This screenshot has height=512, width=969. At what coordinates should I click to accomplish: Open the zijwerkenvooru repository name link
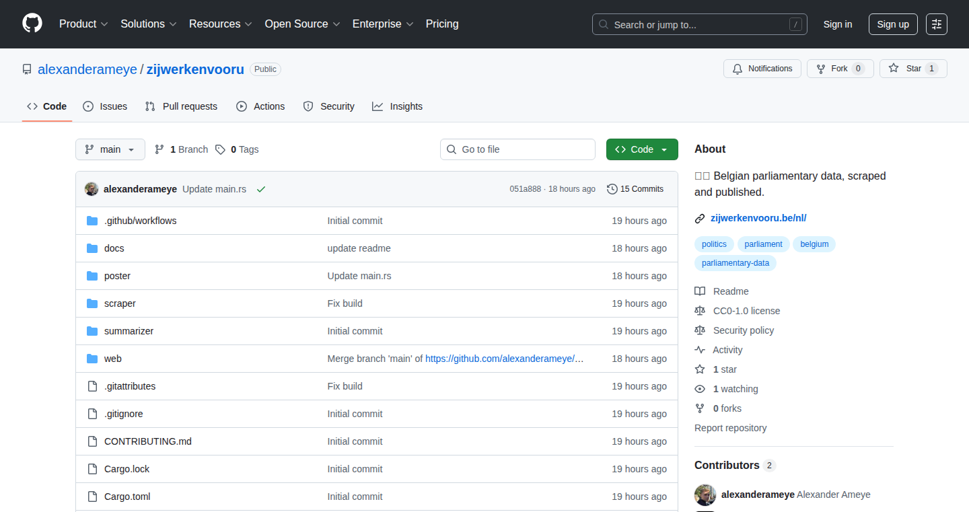pos(195,69)
